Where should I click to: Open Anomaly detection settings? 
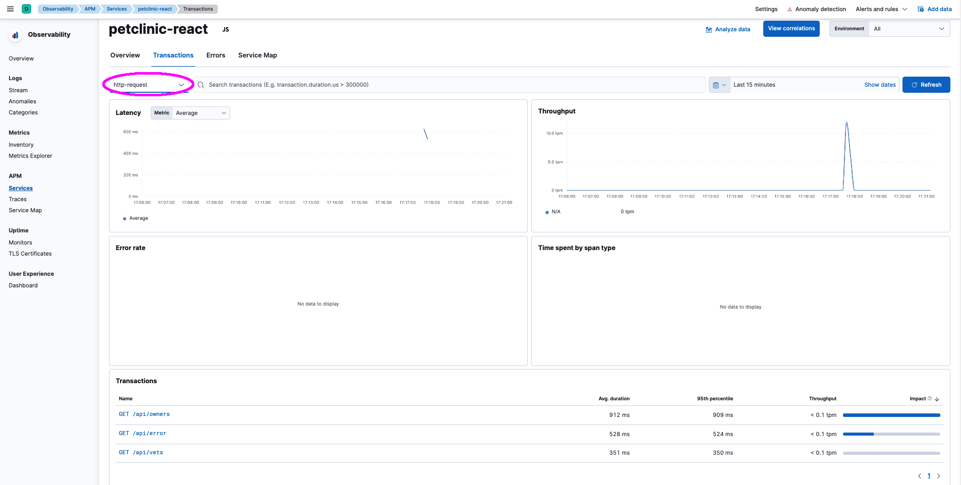point(821,9)
